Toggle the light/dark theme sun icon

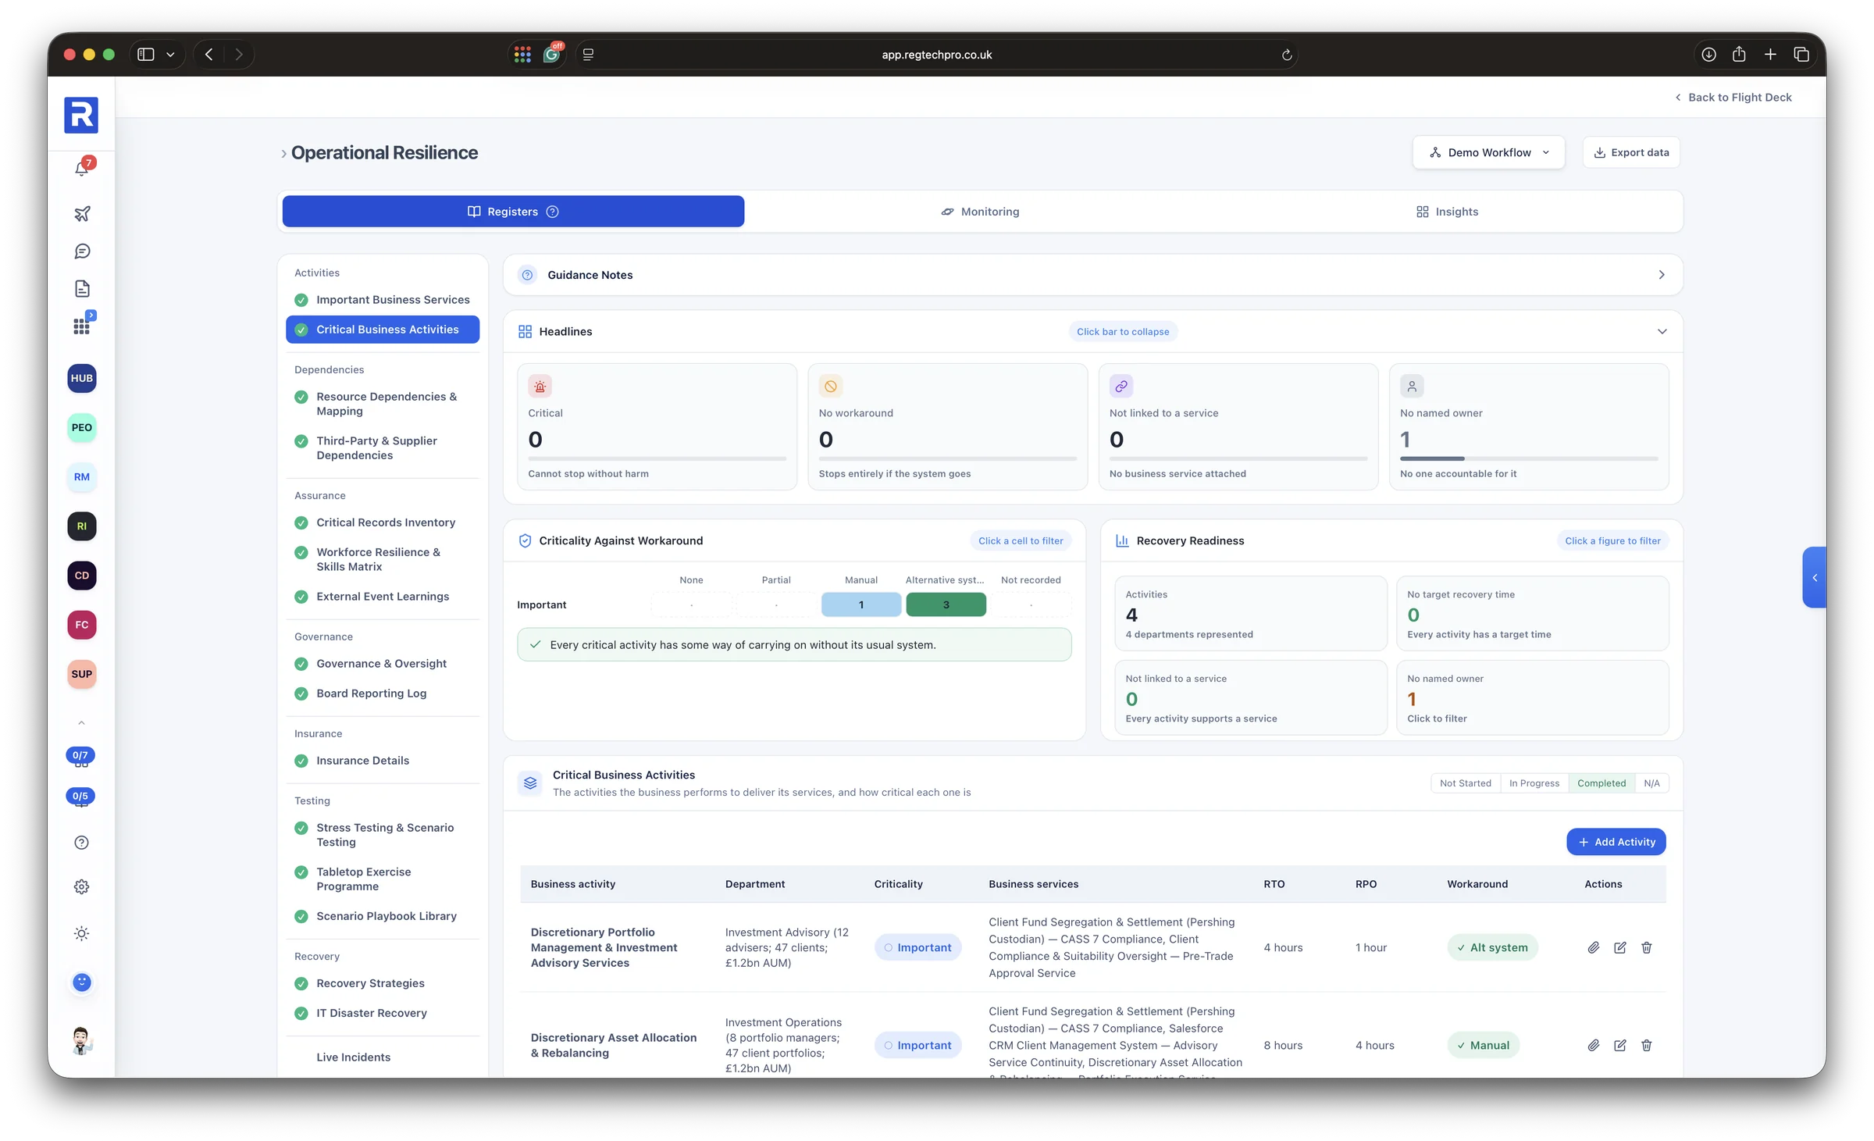[82, 933]
